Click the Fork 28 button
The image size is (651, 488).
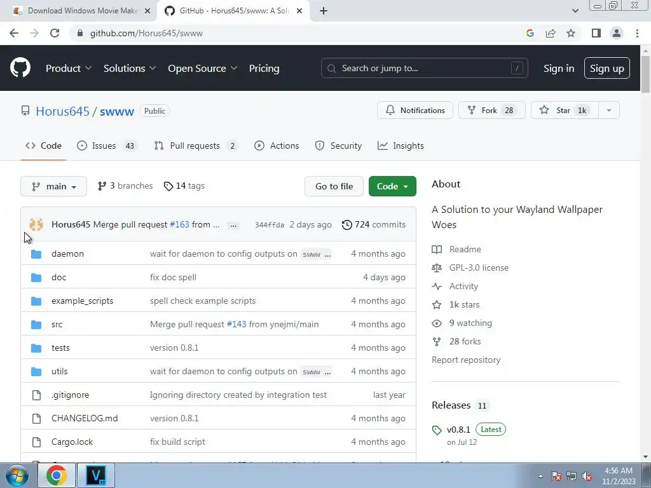[492, 111]
